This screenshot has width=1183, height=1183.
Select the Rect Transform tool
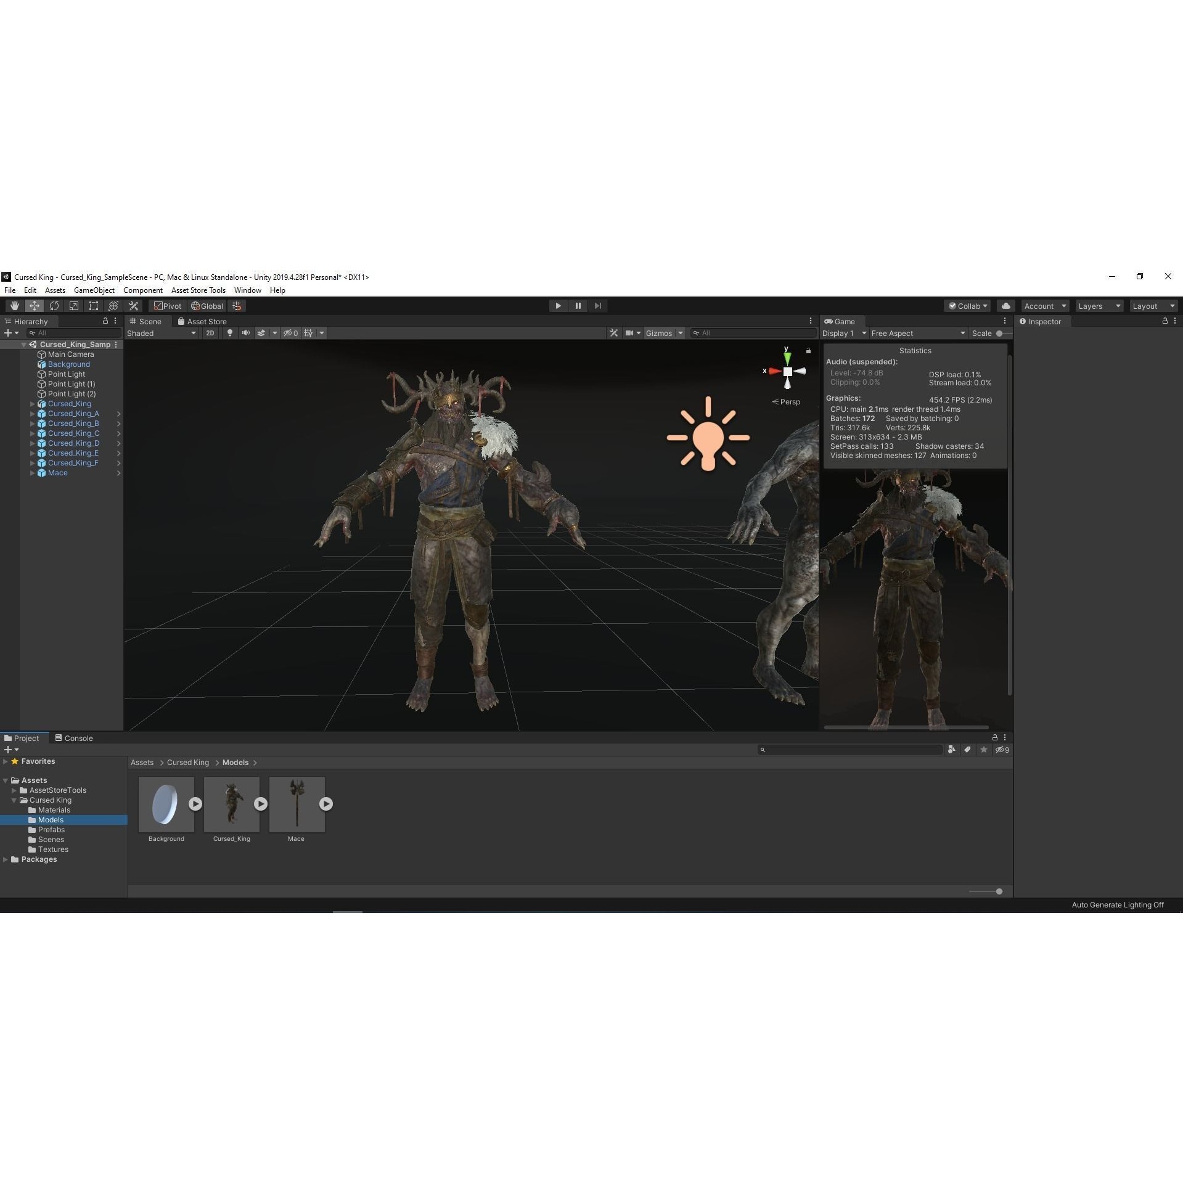(x=93, y=306)
